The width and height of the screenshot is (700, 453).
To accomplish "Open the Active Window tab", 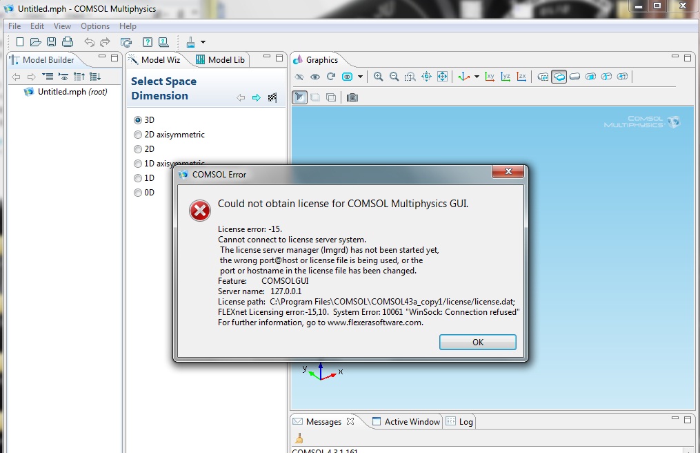I will [406, 422].
